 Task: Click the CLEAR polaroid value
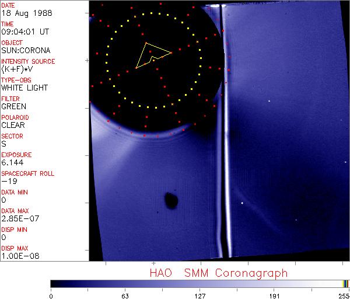(x=13, y=125)
